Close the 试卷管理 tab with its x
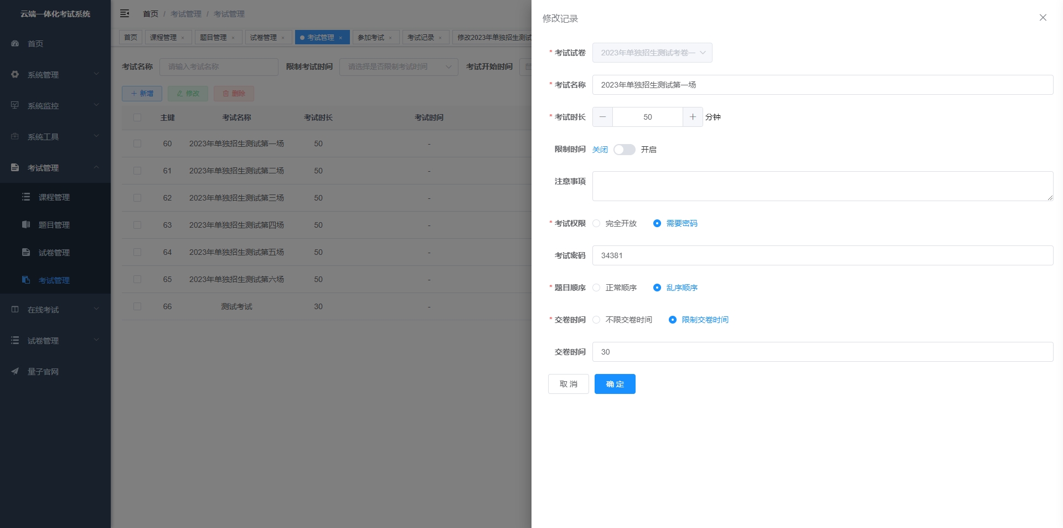The height and width of the screenshot is (528, 1063). (283, 38)
